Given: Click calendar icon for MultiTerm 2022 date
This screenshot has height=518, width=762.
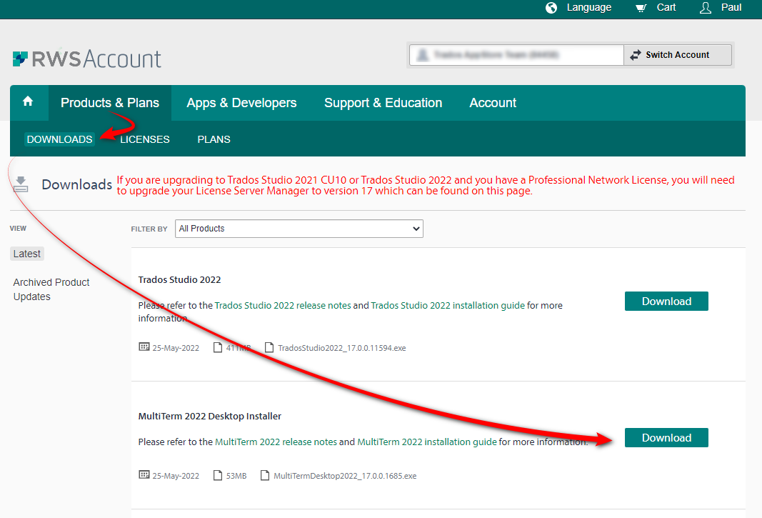Looking at the screenshot, I should coord(144,474).
